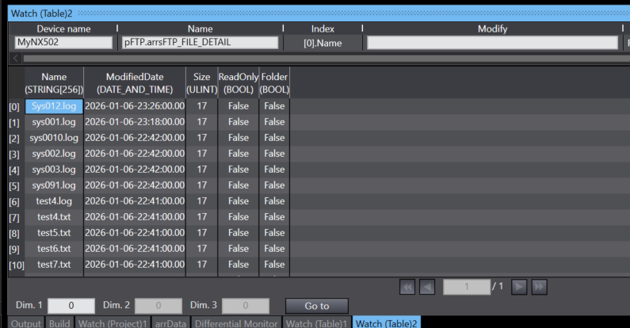The image size is (630, 328).
Task: Click the ModifiedDate column header
Action: [x=134, y=83]
